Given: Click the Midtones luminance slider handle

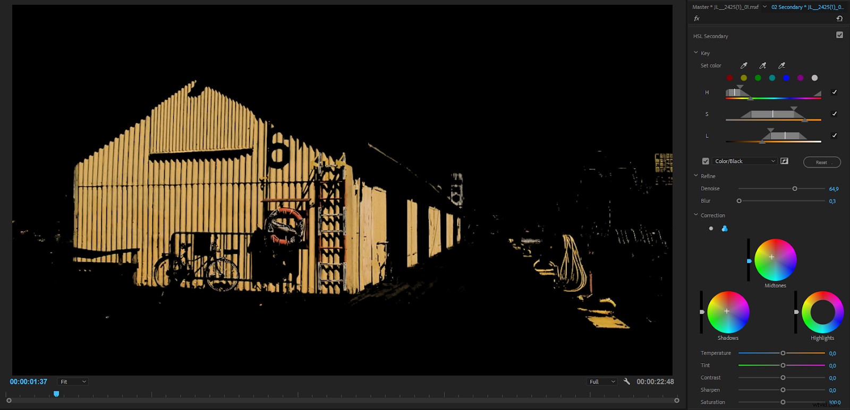Looking at the screenshot, I should [749, 261].
